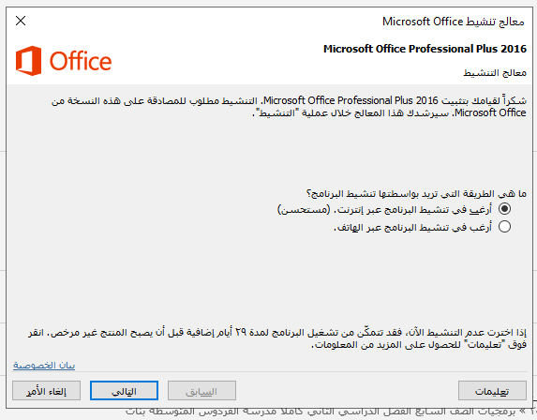This screenshot has width=537, height=420.
Task: Click the 'معالج التنشيط' subtitle under heading
Action: tap(495, 72)
